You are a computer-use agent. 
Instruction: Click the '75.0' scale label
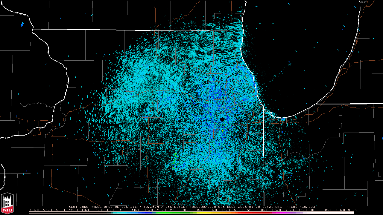303,210
